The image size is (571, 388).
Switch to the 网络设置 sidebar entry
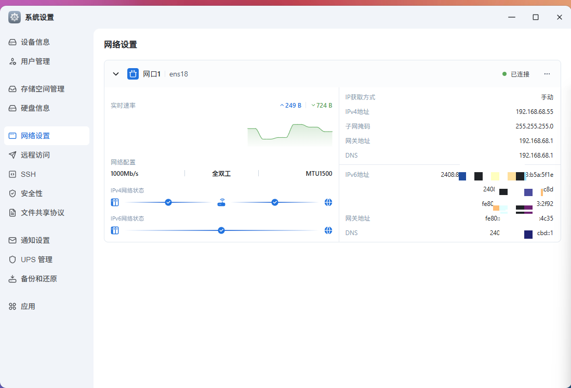[x=36, y=135]
